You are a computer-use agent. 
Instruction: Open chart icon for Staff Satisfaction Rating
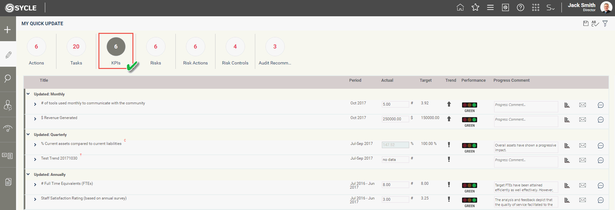coord(567,200)
